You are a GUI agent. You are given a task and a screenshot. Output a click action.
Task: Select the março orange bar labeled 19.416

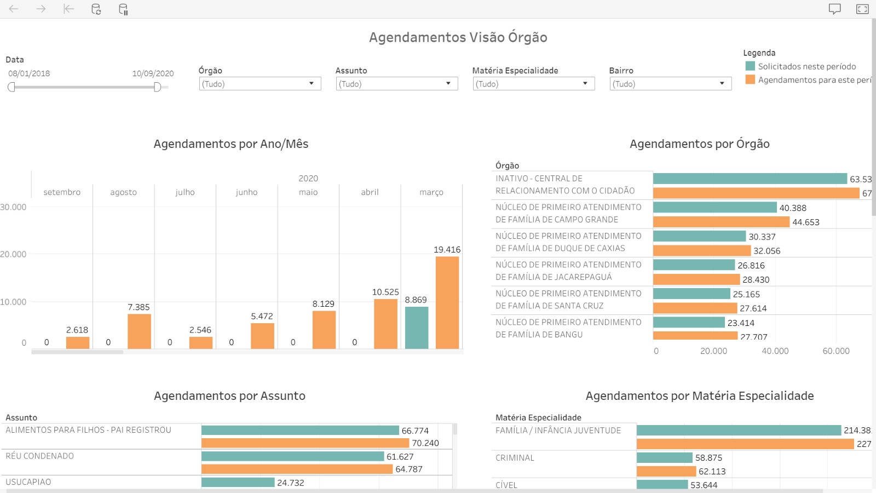pos(447,302)
